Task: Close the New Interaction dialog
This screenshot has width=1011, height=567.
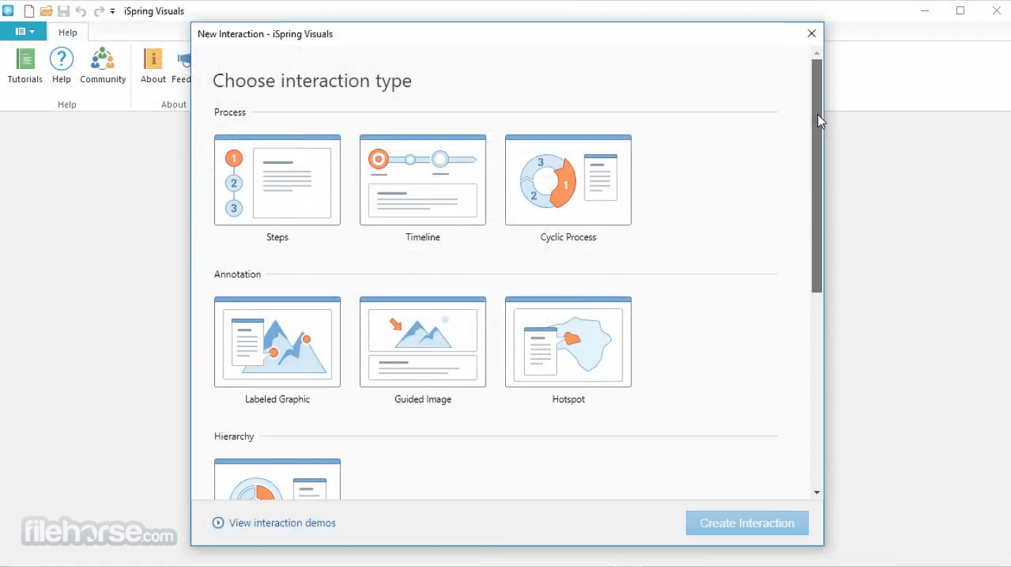Action: coord(811,34)
